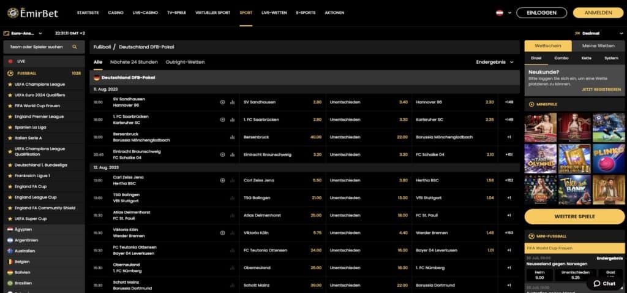Open the Euro-Ansicht view dropdown
The height and width of the screenshot is (293, 627).
[x=23, y=33]
